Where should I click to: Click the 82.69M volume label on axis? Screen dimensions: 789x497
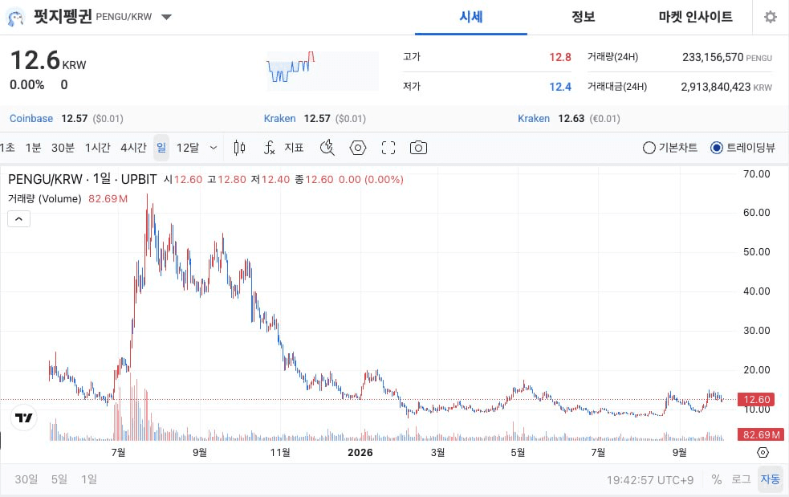[761, 434]
